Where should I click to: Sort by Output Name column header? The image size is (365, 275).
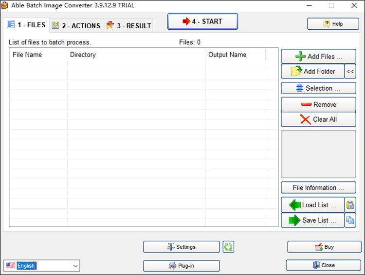(236, 55)
